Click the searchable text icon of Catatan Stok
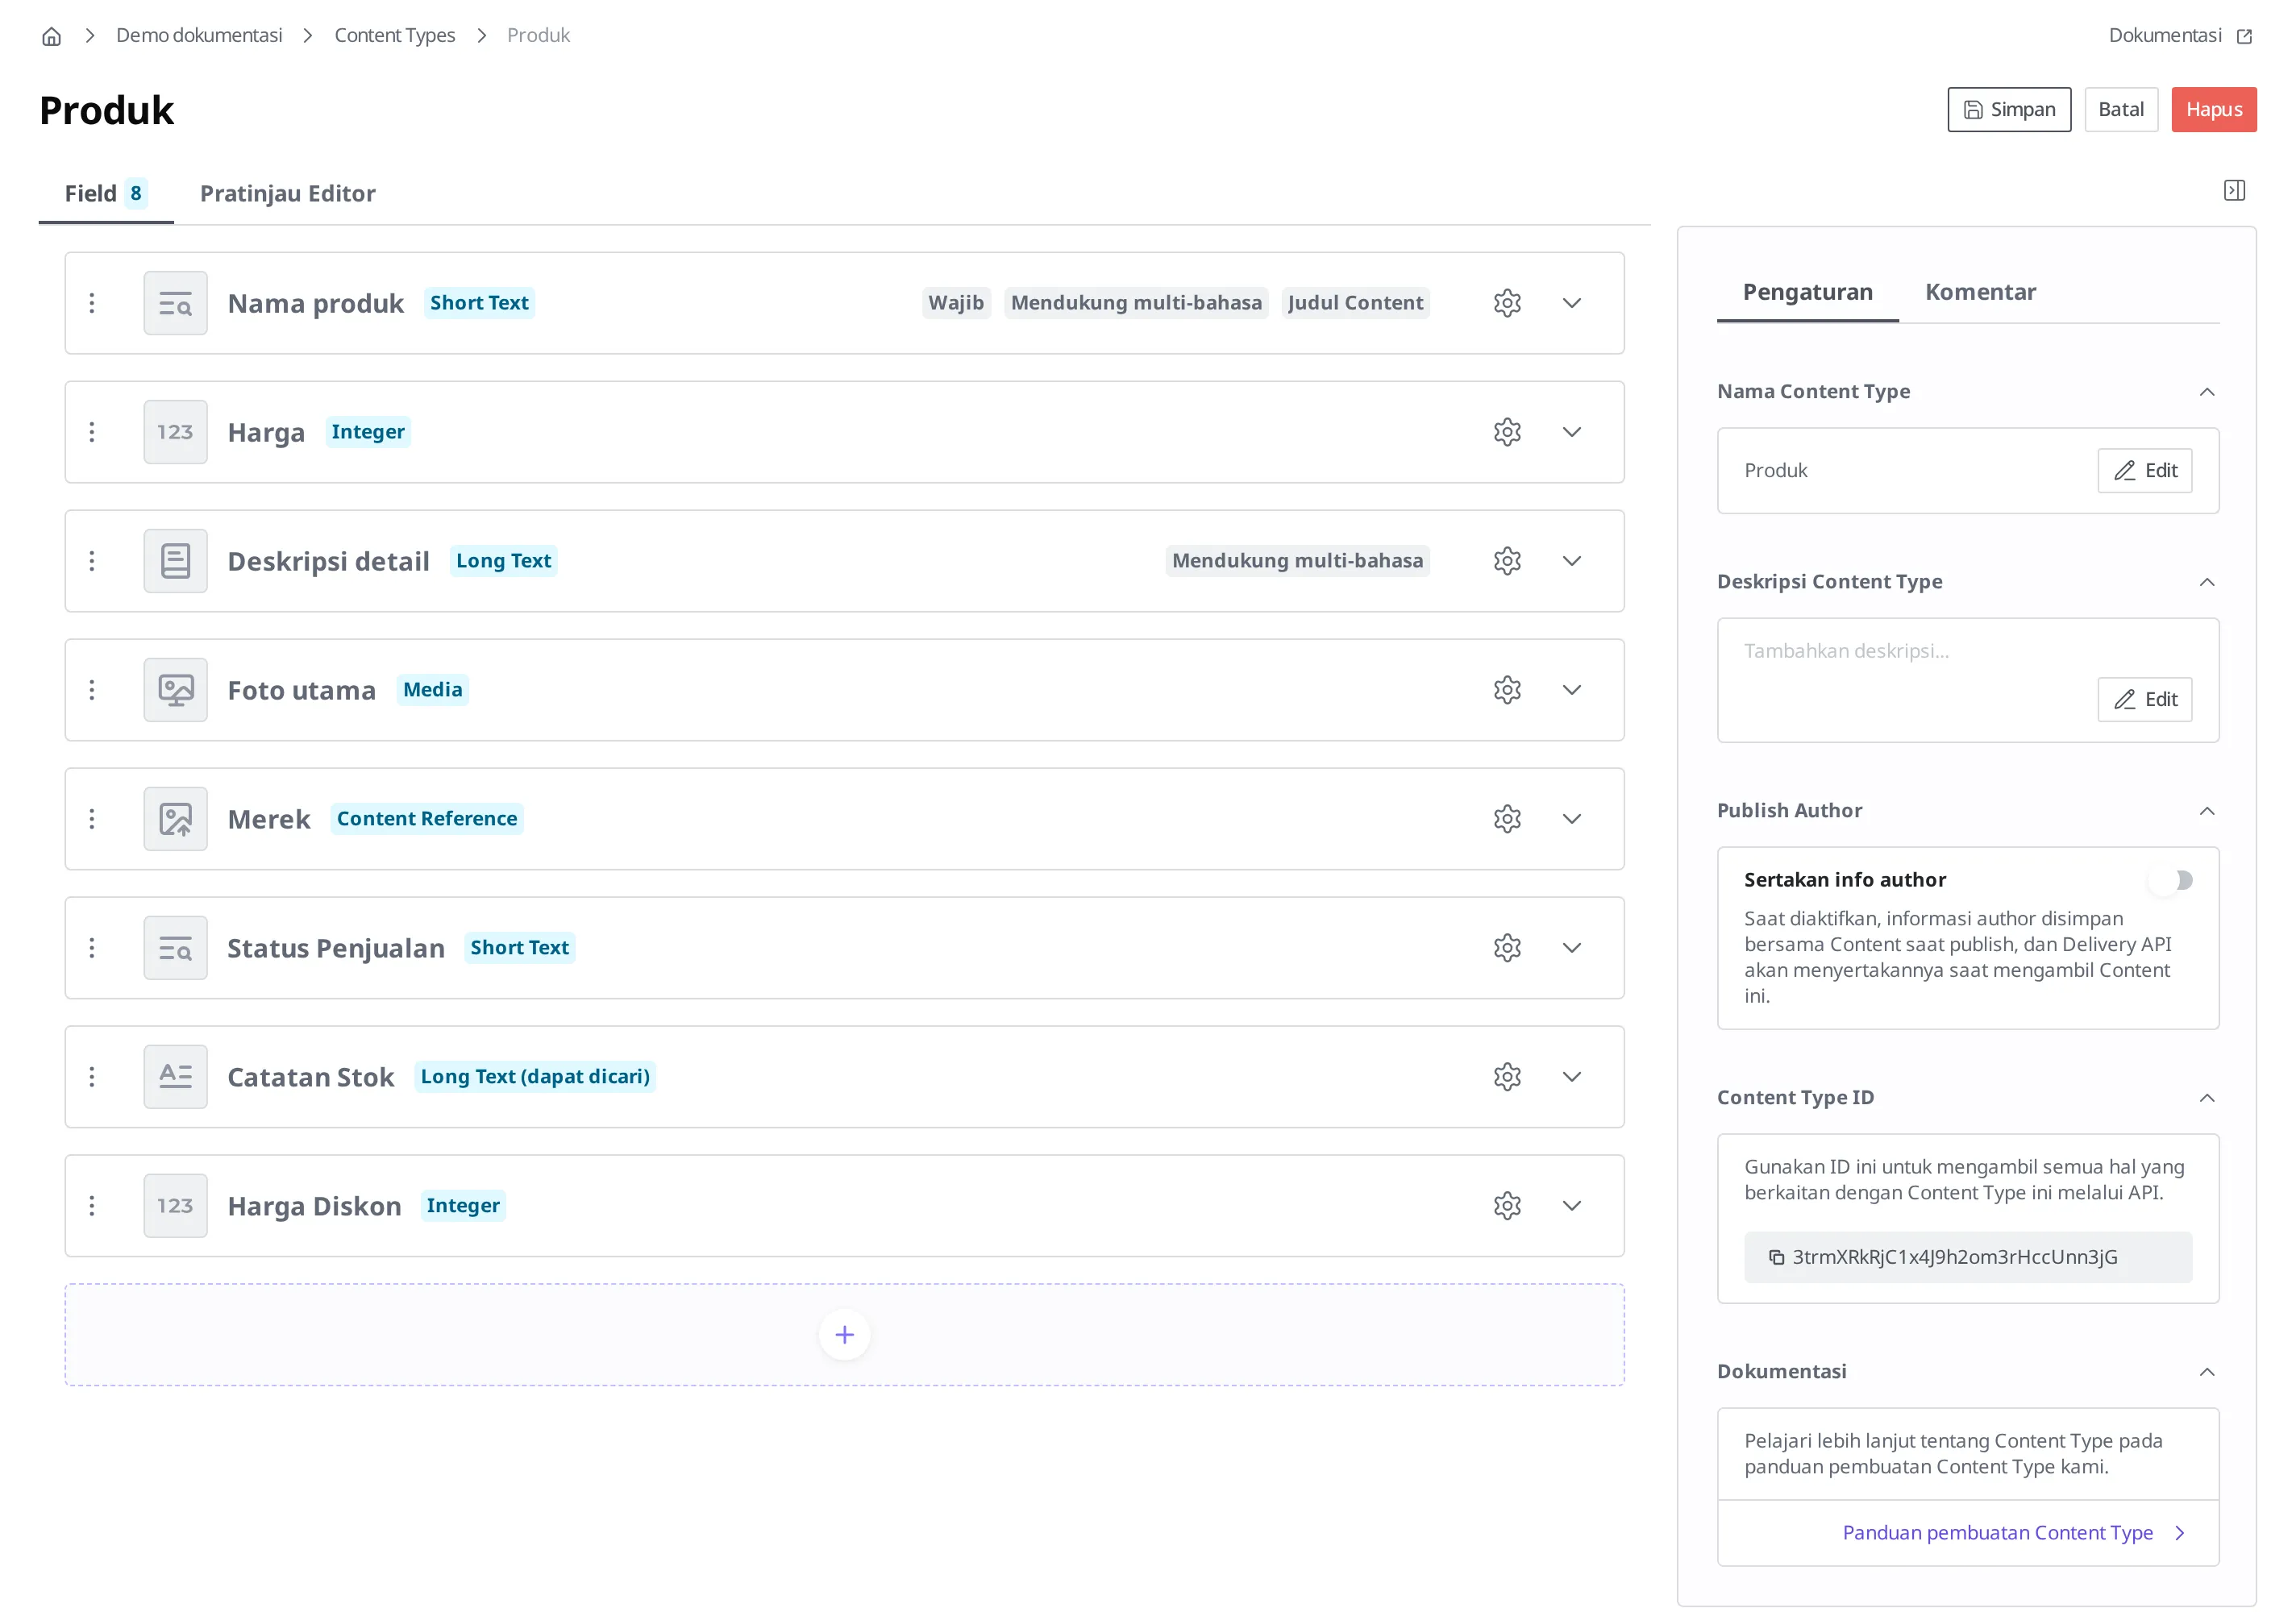The height and width of the screenshot is (1612, 2296). pos(176,1077)
